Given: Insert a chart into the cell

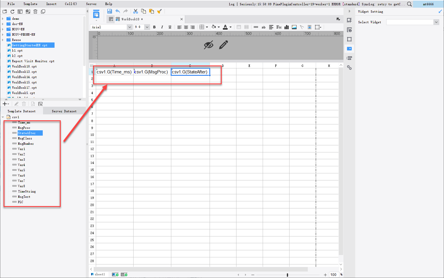Looking at the screenshot, I should coord(287,27).
